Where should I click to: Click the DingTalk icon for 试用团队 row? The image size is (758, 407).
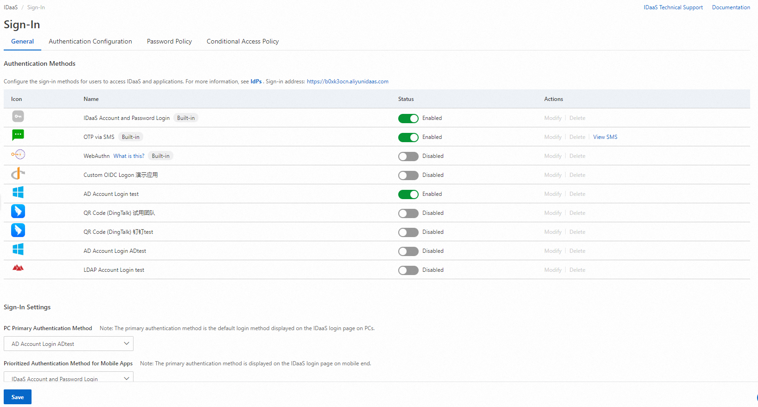click(x=18, y=211)
